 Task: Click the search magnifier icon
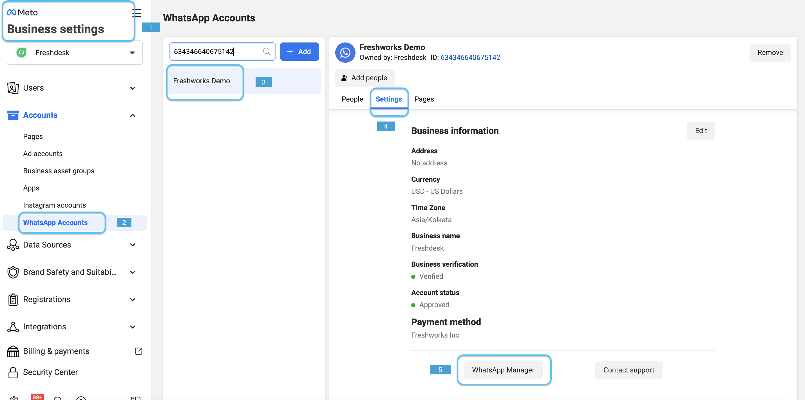267,51
